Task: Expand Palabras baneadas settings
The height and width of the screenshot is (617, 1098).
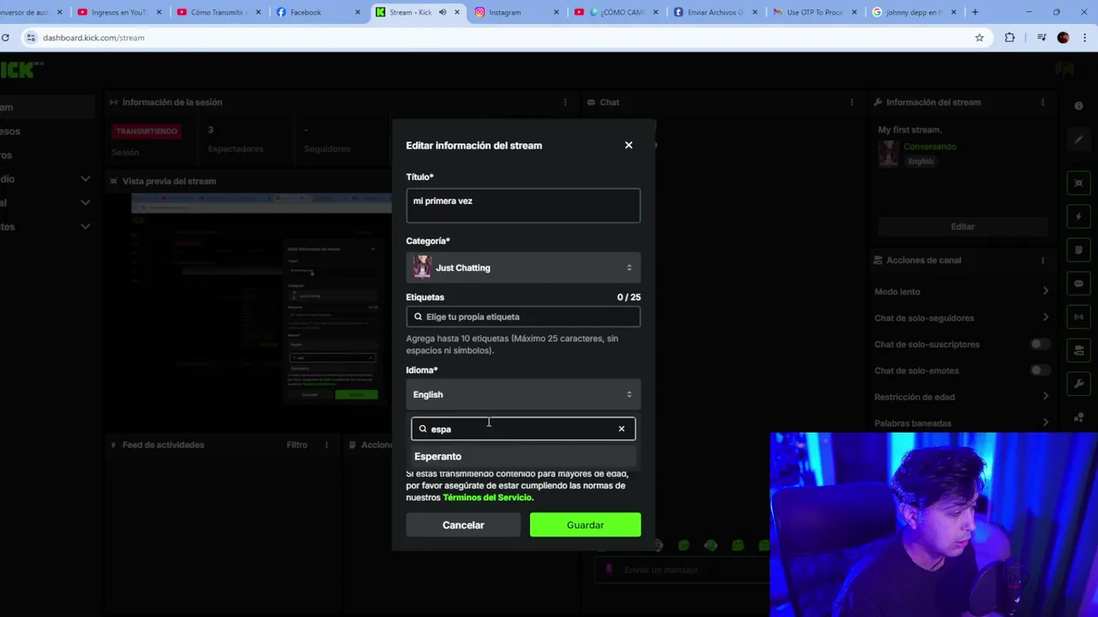Action: 1046,423
